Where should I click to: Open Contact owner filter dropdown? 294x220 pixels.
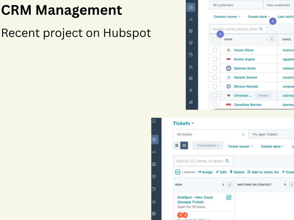(x=227, y=17)
